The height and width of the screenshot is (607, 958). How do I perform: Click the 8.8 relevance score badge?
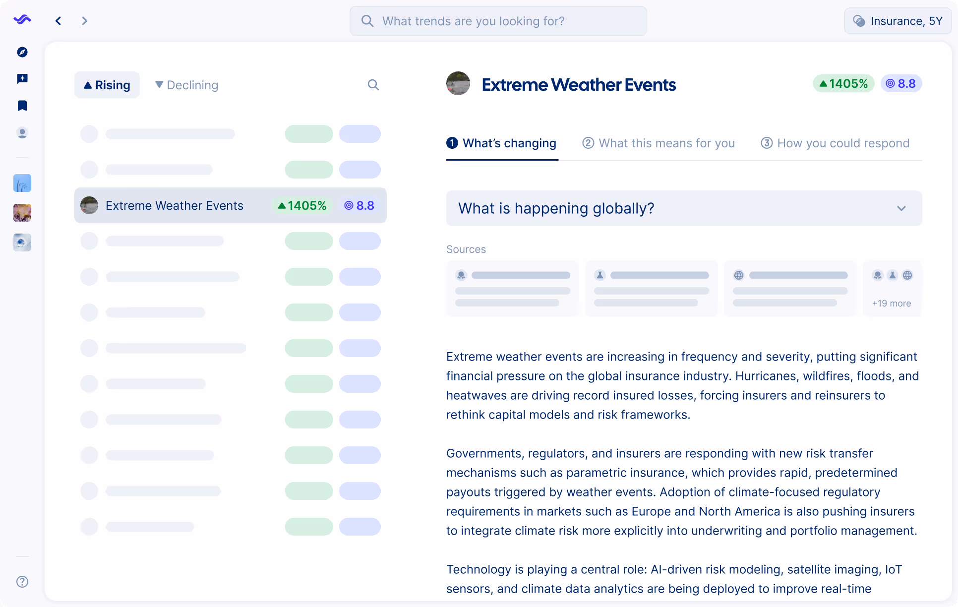[901, 83]
